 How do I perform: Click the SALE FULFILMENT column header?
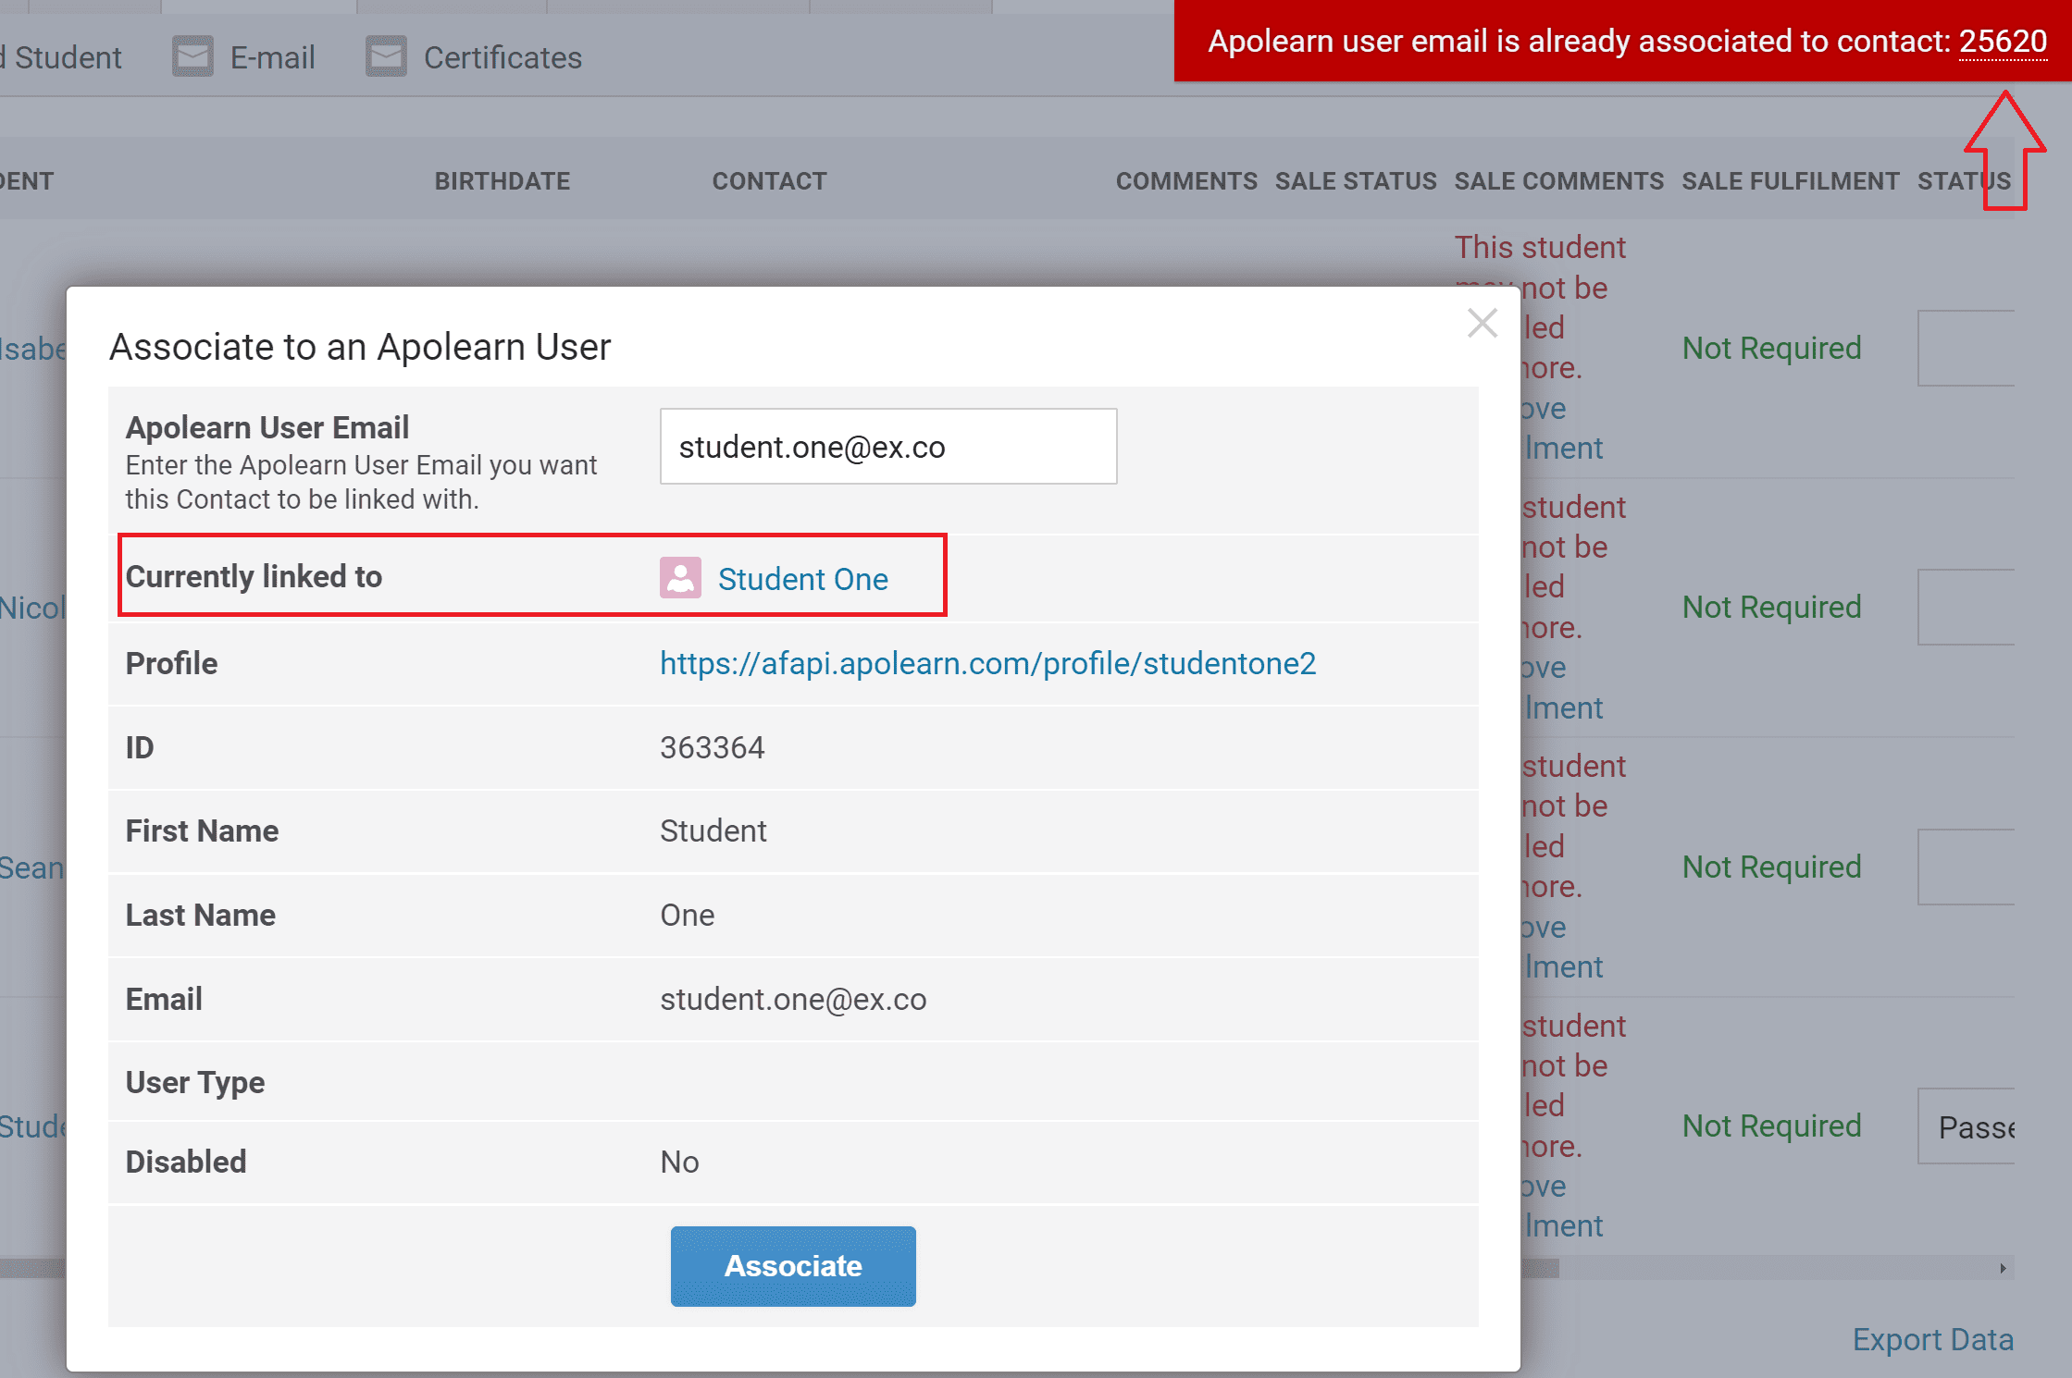[1790, 181]
